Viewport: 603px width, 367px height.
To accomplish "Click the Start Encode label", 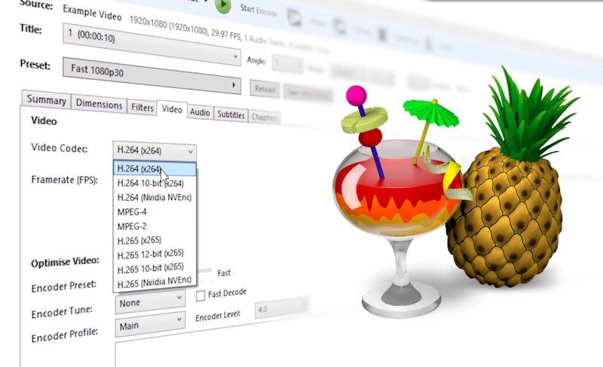I will point(259,8).
